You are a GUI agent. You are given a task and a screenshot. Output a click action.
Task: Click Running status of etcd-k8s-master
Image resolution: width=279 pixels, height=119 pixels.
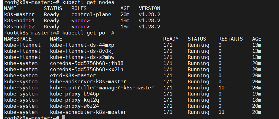point(198,76)
